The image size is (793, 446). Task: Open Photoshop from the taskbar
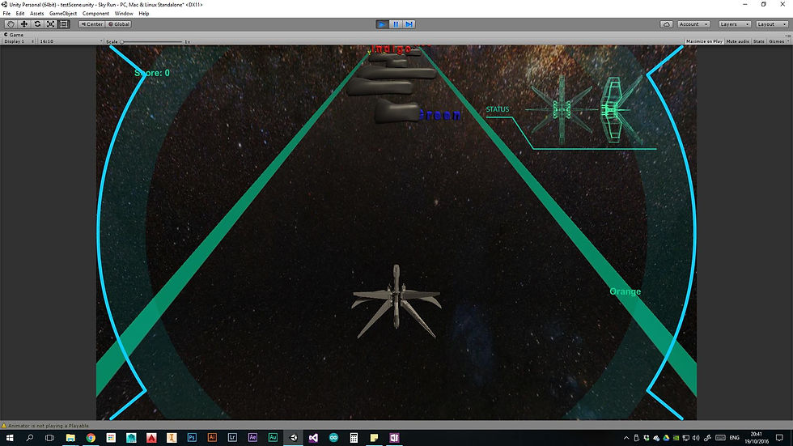tap(192, 437)
